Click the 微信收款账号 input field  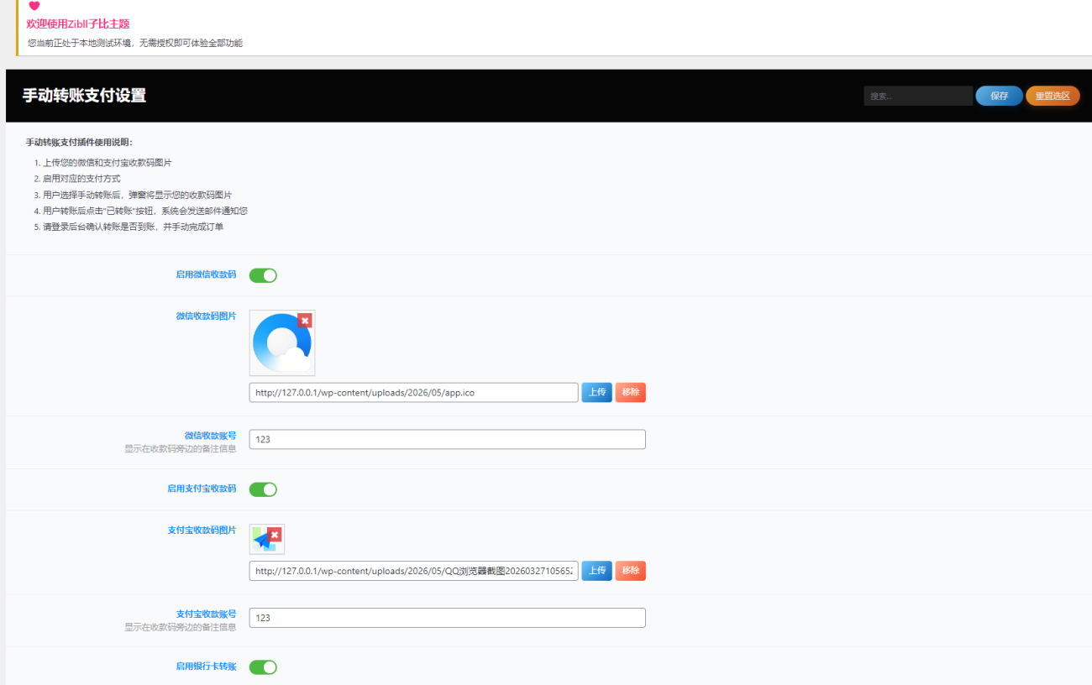point(447,439)
